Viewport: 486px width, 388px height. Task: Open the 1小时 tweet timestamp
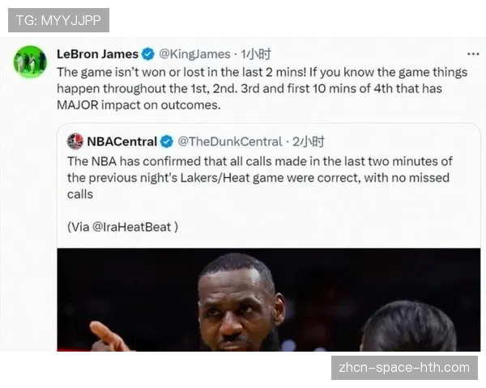point(256,54)
